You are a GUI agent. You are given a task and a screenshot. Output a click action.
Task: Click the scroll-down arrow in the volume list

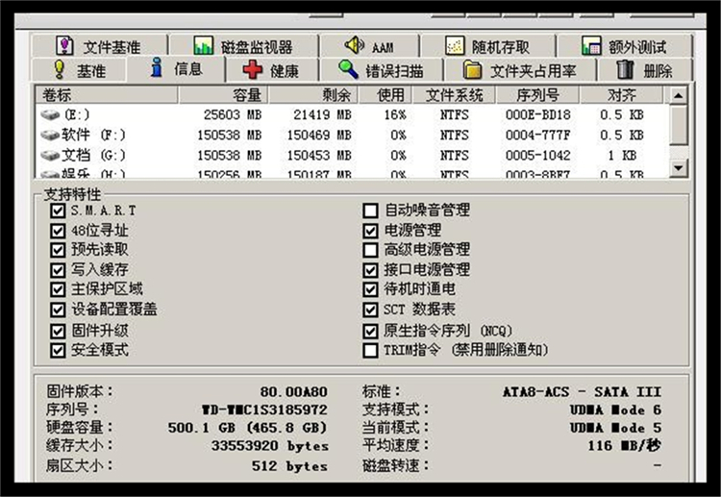coord(679,168)
